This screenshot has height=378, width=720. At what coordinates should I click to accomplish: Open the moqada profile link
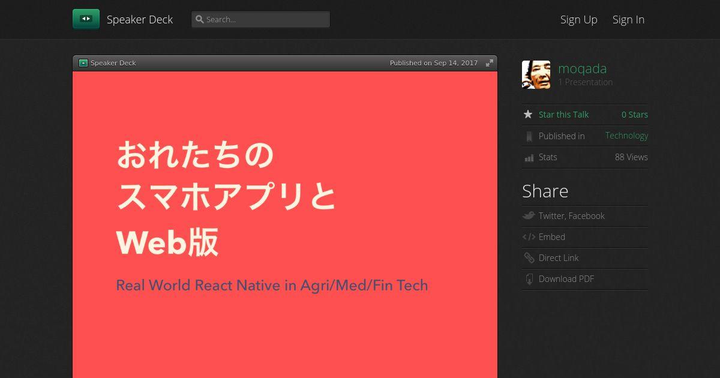tap(582, 68)
